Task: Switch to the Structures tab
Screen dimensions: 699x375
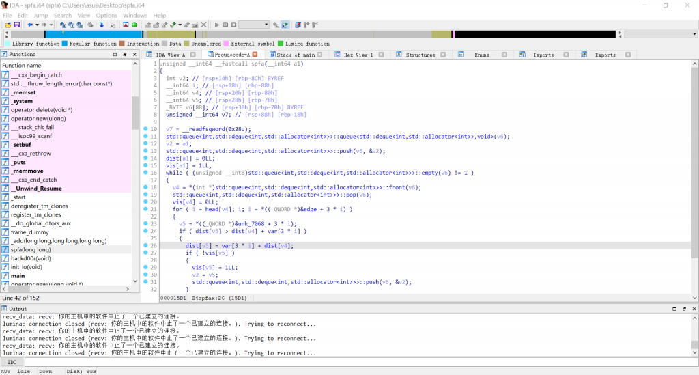Action: 420,55
